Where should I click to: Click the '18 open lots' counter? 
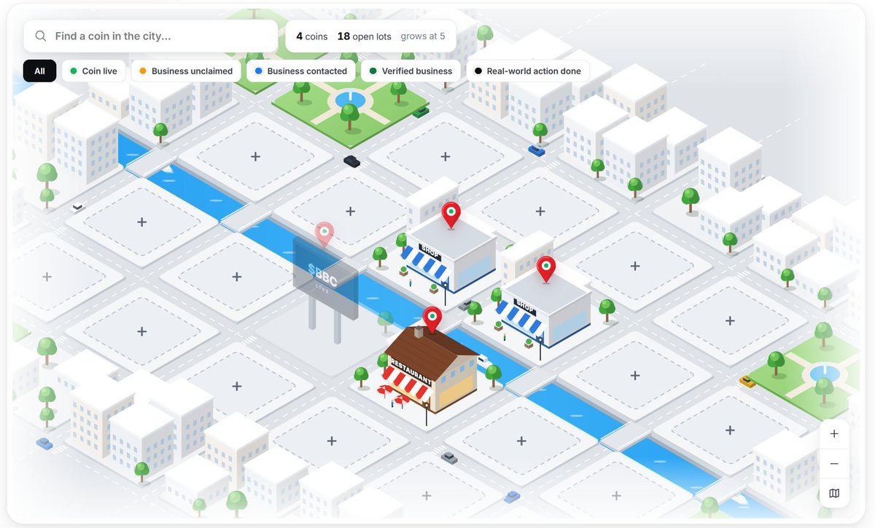(364, 36)
